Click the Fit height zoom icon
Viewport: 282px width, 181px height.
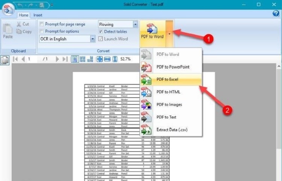click(115, 59)
